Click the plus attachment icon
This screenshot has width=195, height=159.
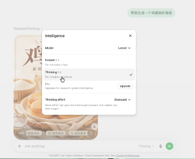click(19, 146)
